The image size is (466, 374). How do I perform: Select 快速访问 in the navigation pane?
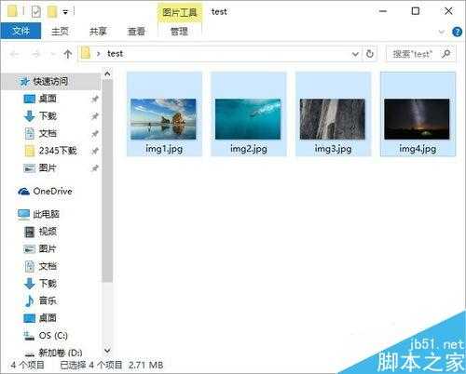(51, 82)
